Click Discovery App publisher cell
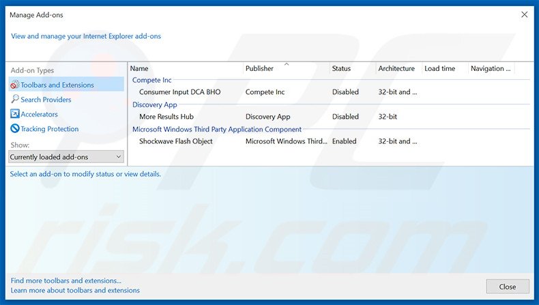 (267, 117)
